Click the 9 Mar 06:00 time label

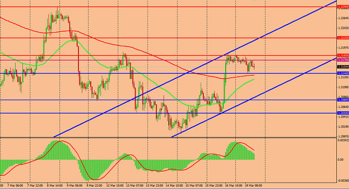point(75,185)
